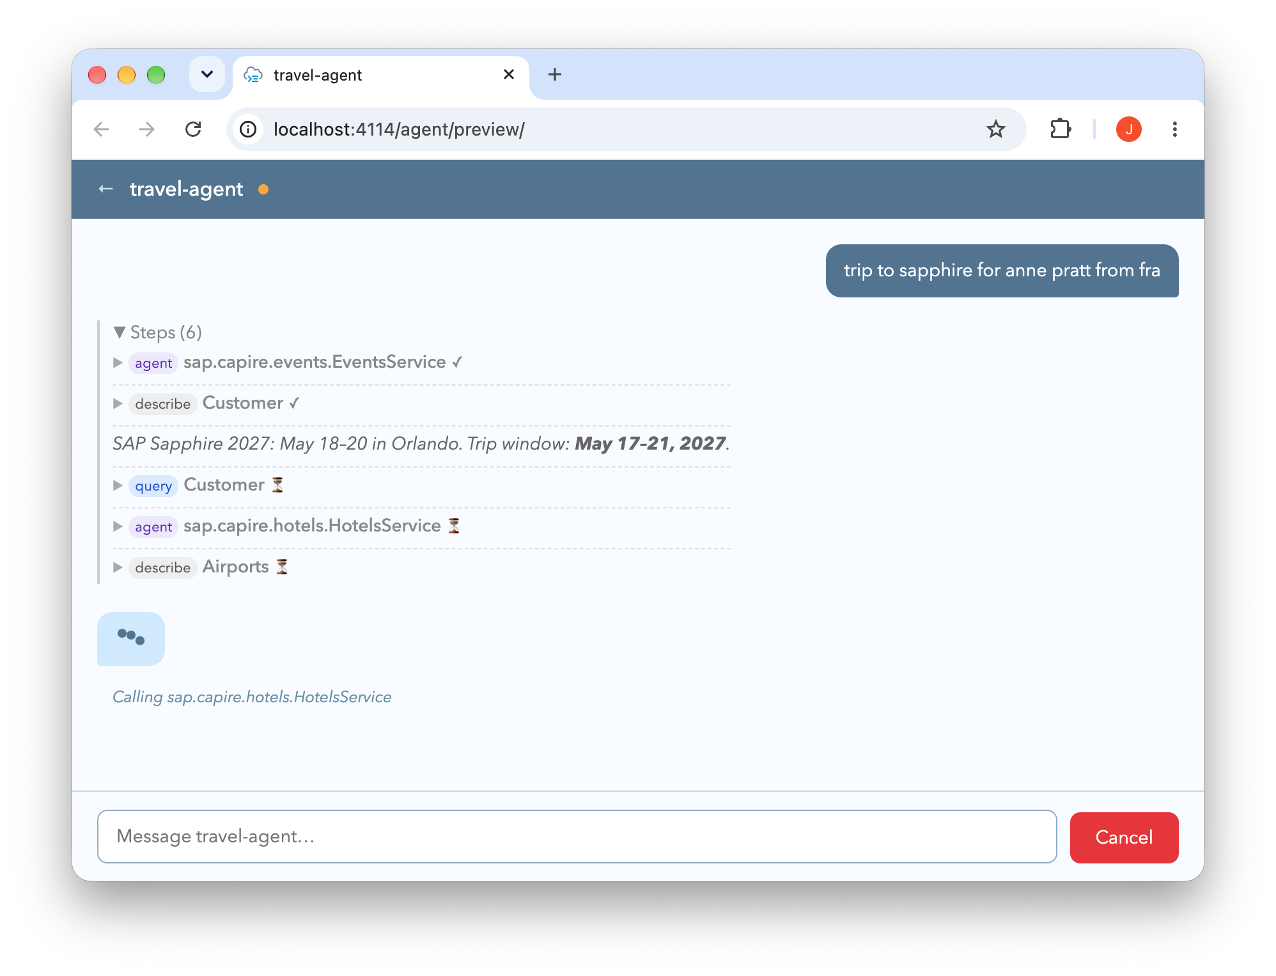This screenshot has height=976, width=1276.
Task: Open the tab search dropdown
Action: [x=206, y=74]
